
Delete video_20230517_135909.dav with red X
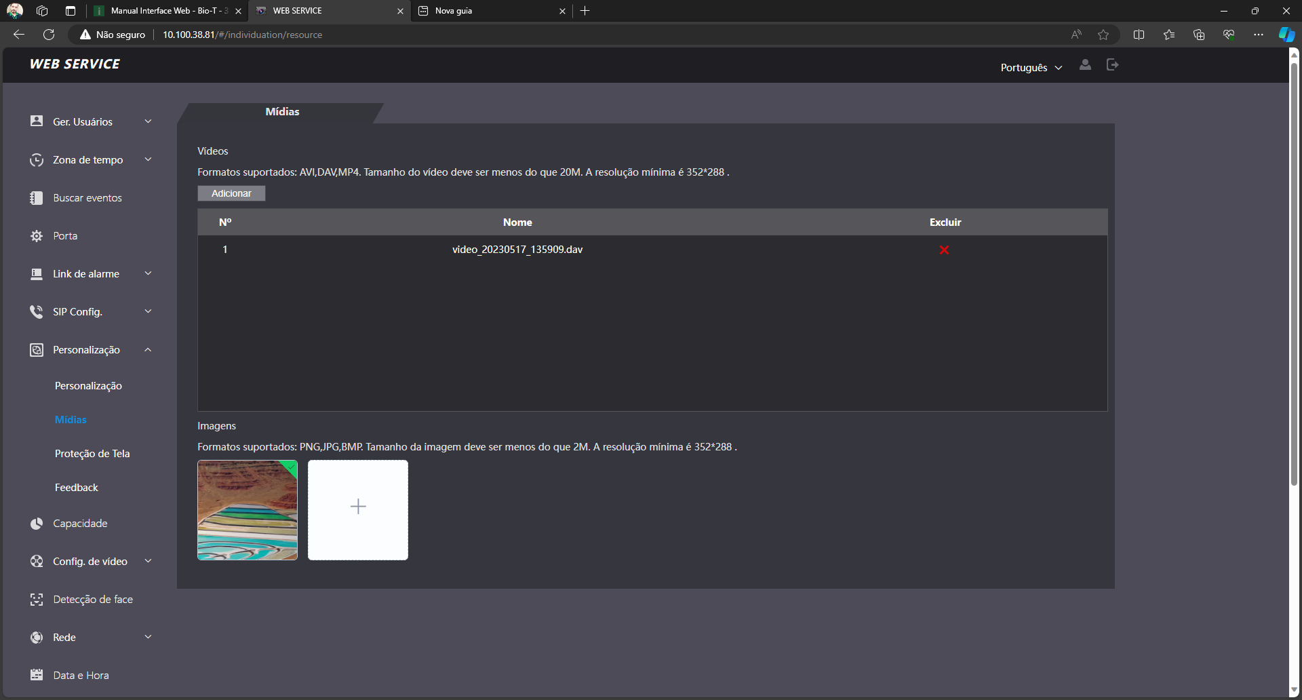pyautogui.click(x=944, y=250)
